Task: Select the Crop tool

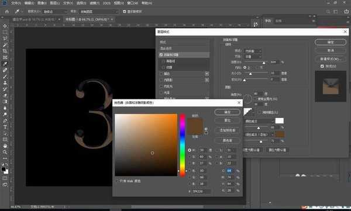Action: tap(5, 51)
